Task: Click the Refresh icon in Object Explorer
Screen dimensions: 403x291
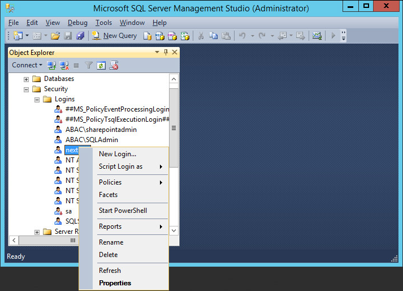Action: tap(101, 65)
